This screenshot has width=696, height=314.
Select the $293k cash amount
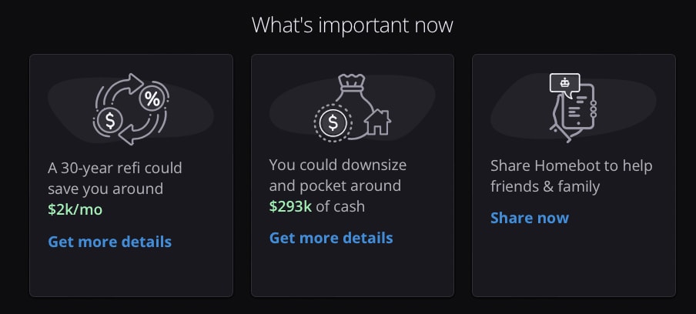click(290, 206)
